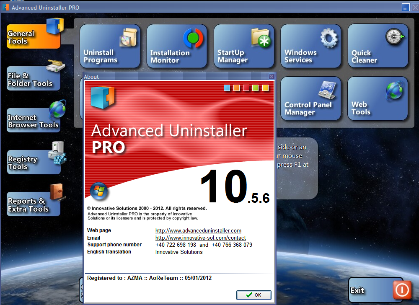The image size is (419, 305).
Task: Click the copyright Innovative Solutions line
Action: pos(147,208)
